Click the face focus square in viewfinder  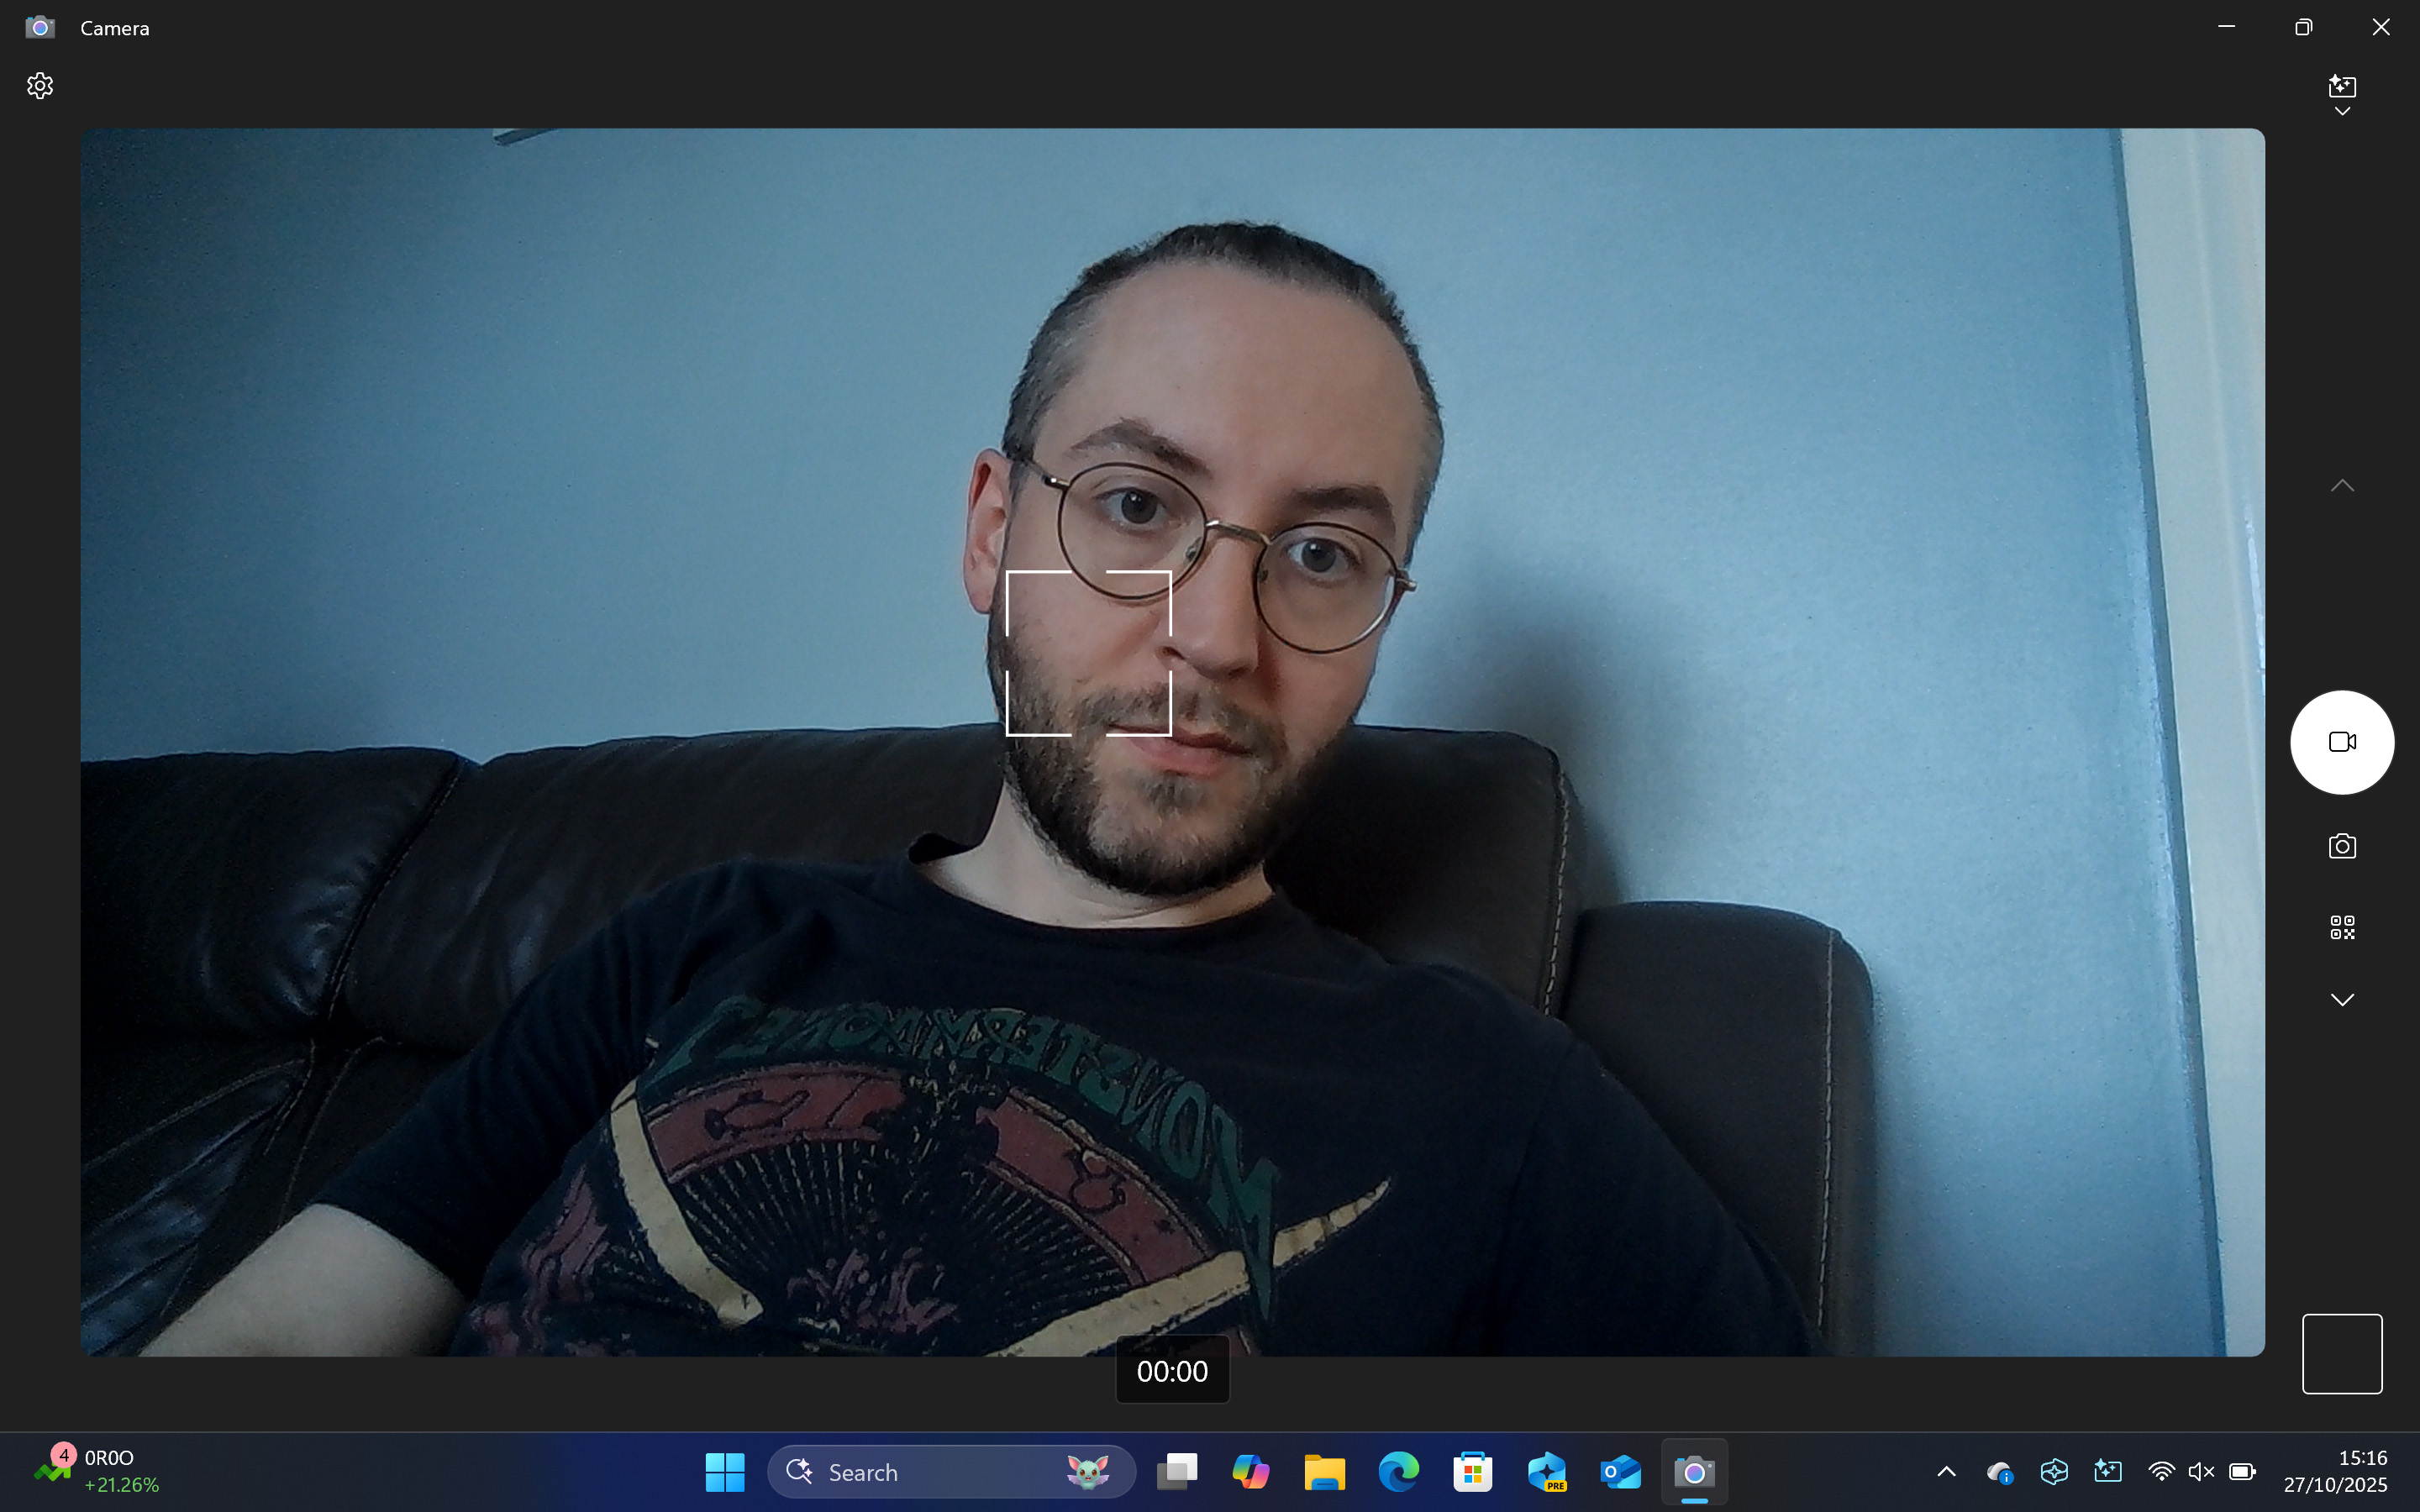click(x=1088, y=653)
